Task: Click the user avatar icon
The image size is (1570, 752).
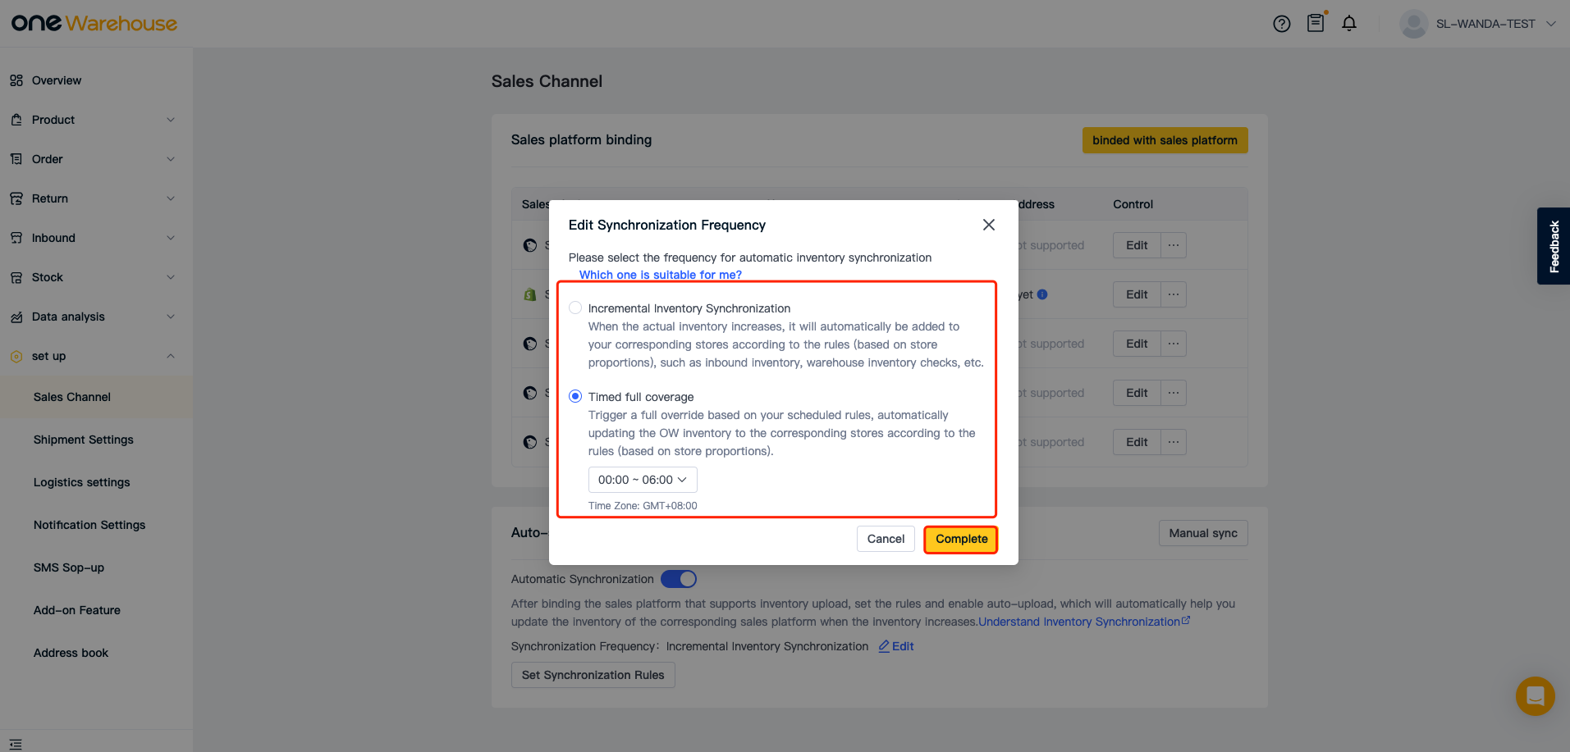Action: [x=1413, y=24]
